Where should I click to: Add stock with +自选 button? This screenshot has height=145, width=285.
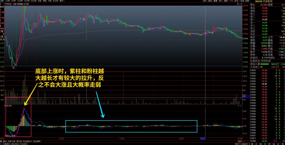click(242, 1)
